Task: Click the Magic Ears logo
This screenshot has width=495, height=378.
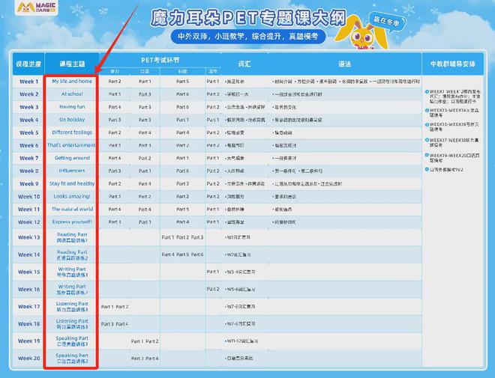Action: (x=36, y=7)
